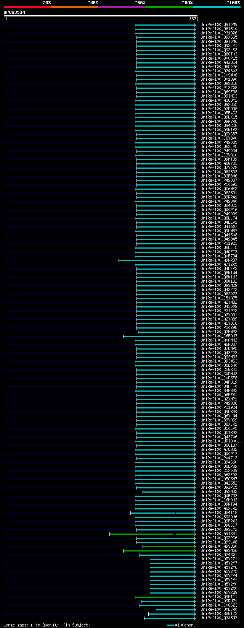Select the label UniRef100_O49845
The image size is (244, 628).
[x=219, y=239]
